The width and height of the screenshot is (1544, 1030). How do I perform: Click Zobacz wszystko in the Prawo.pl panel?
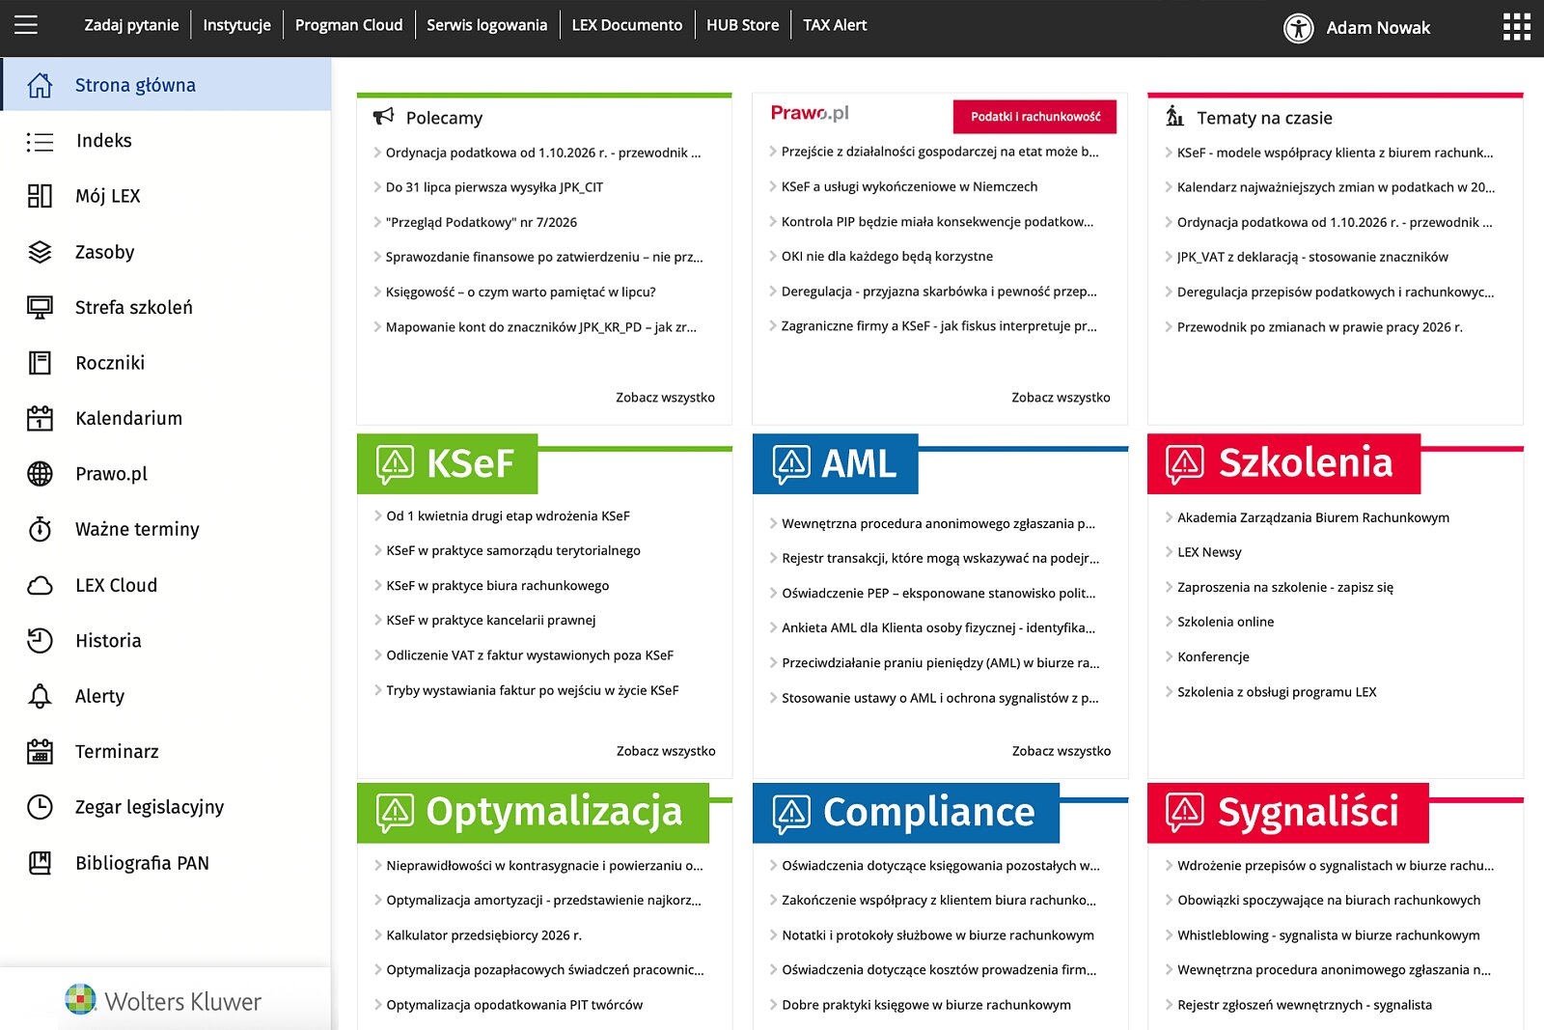pyautogui.click(x=1061, y=398)
